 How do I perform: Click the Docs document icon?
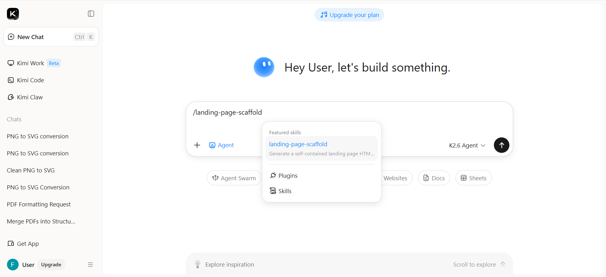[426, 178]
